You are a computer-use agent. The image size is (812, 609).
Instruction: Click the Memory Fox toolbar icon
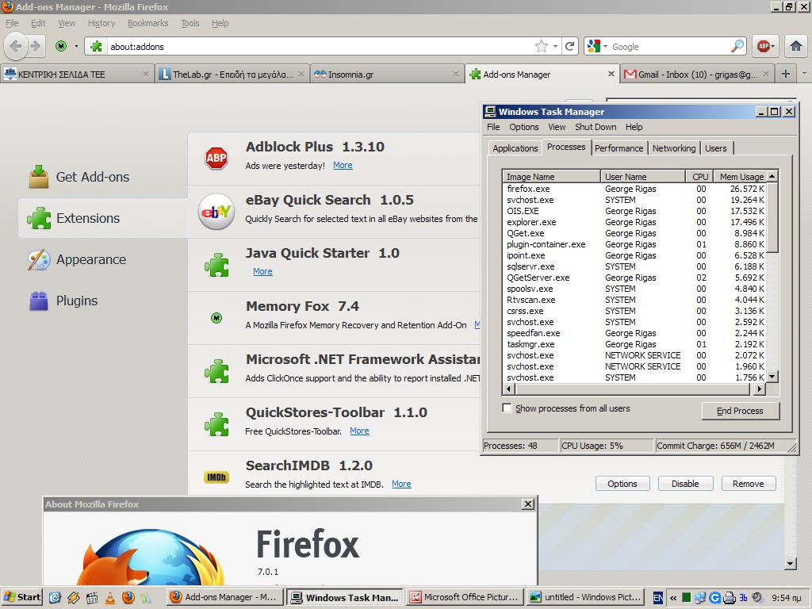pyautogui.click(x=61, y=46)
